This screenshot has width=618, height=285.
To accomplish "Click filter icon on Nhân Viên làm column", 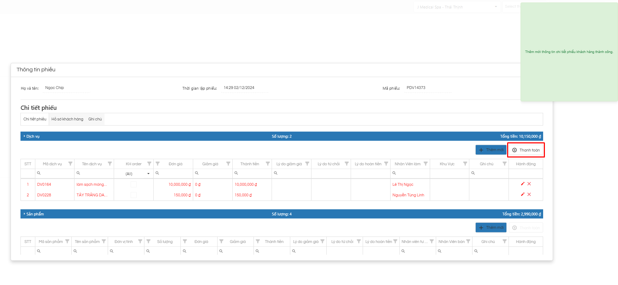I will 426,164.
